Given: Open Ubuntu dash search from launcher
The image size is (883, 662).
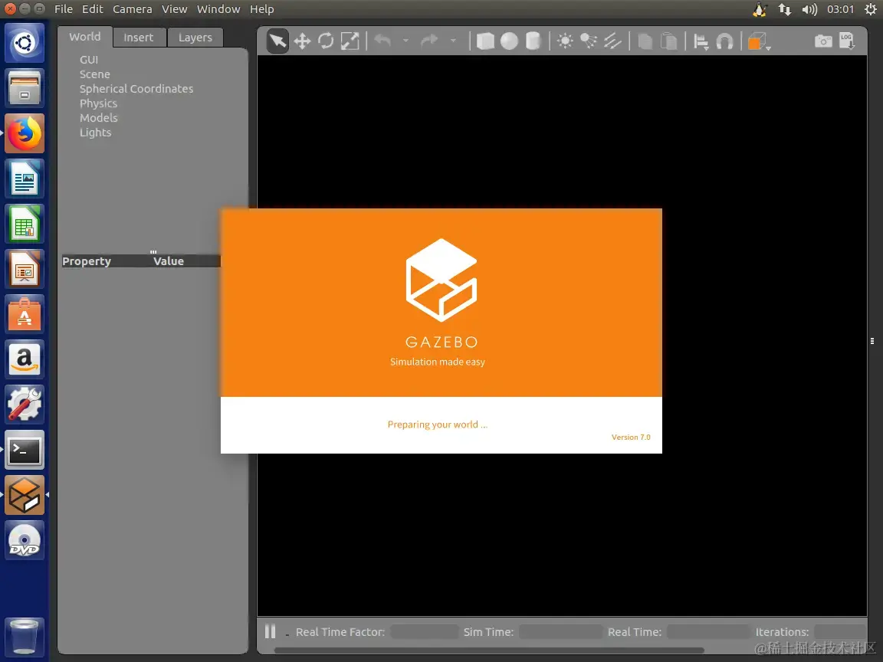Looking at the screenshot, I should coord(25,43).
